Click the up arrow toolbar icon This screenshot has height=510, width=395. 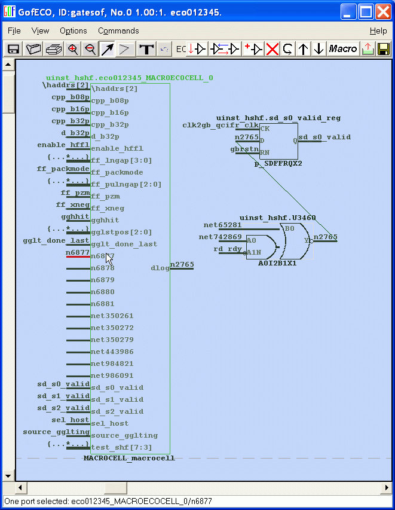coord(304,49)
